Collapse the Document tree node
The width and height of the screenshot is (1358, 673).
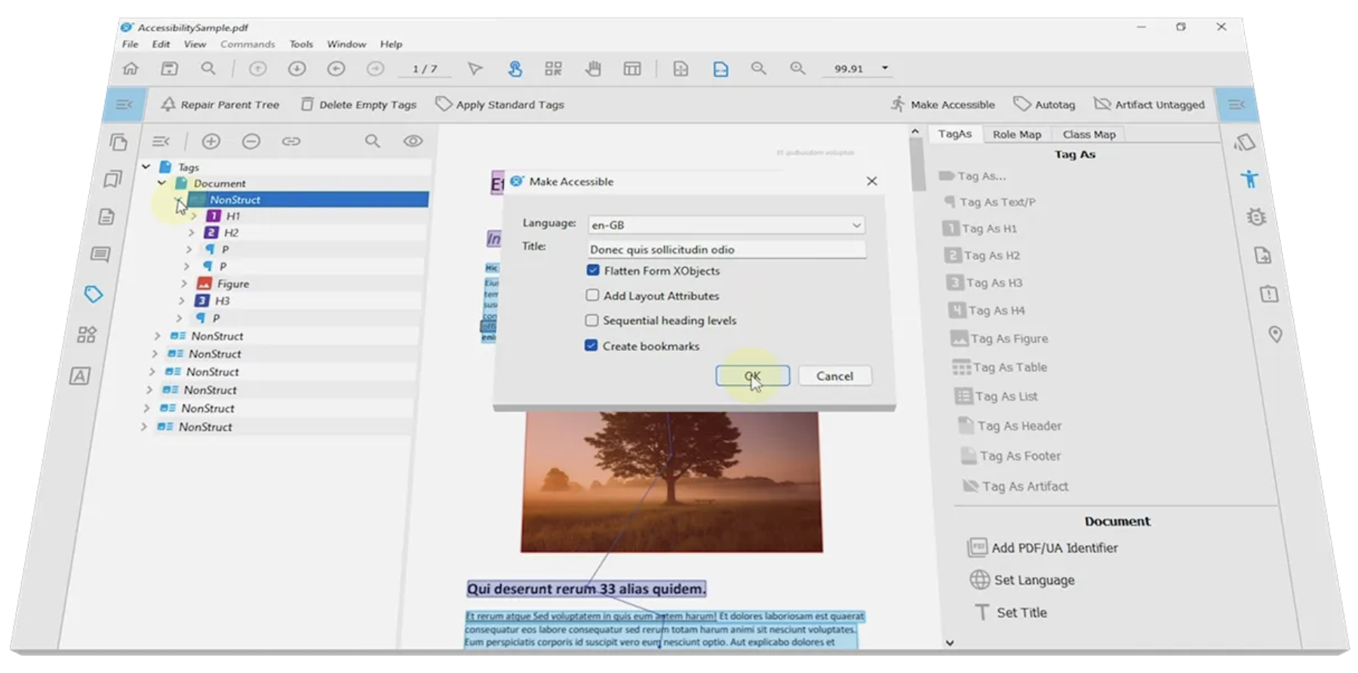[162, 183]
